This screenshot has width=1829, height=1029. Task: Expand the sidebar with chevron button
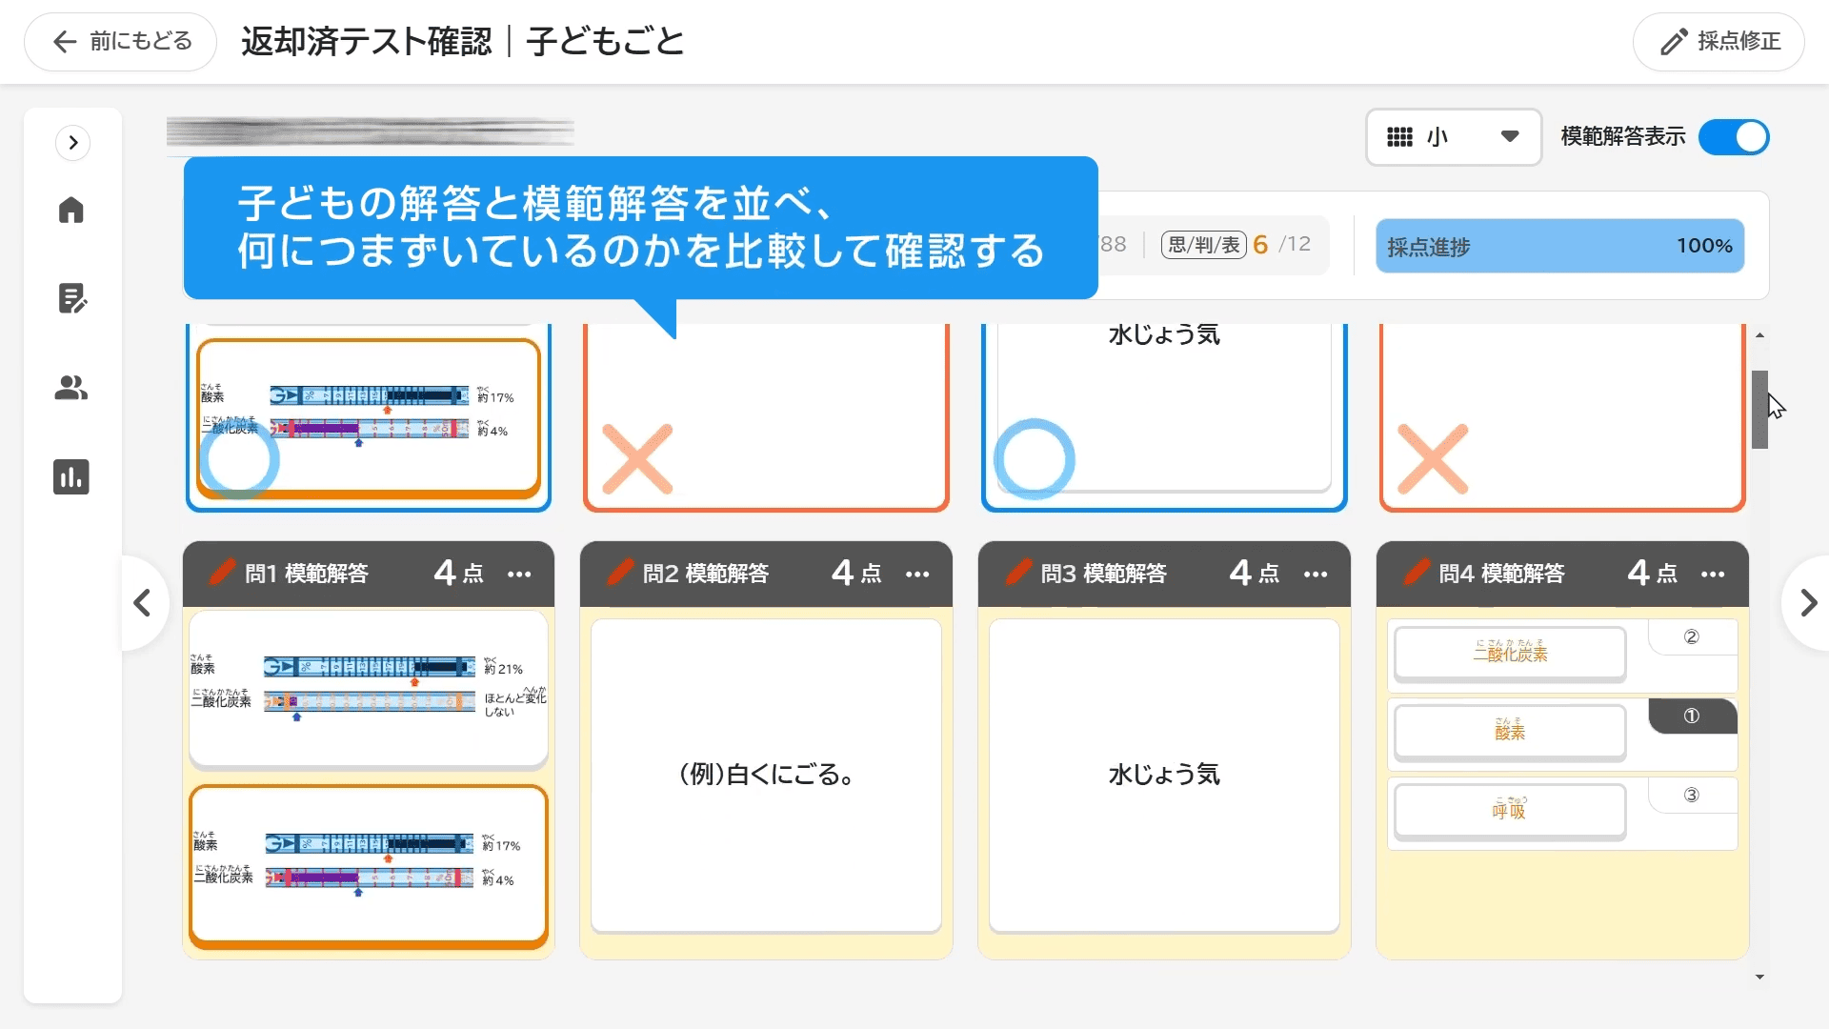click(73, 143)
